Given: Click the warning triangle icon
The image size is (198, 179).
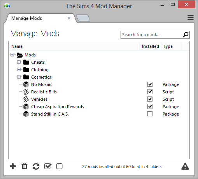Looking at the screenshot, I should (x=185, y=166).
